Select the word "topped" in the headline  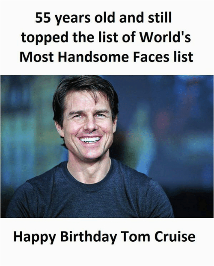45,38
